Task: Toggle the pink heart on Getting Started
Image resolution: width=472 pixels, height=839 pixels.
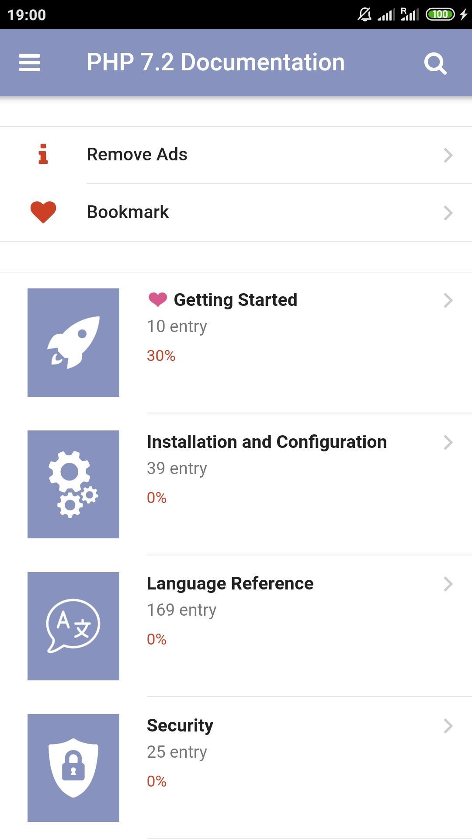Action: 158,300
